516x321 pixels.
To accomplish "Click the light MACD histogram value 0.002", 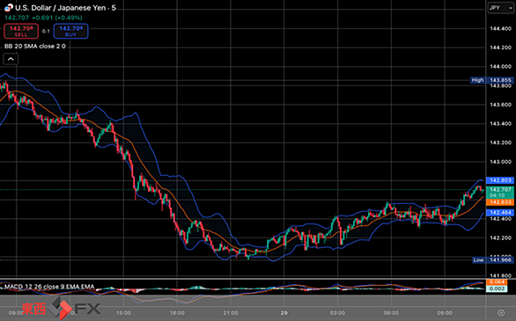I will 497,288.
